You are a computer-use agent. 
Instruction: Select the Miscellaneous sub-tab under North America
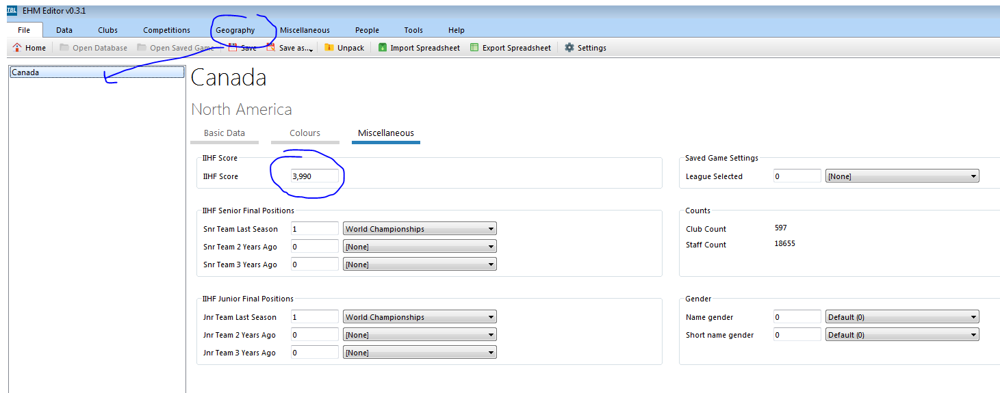pos(386,133)
